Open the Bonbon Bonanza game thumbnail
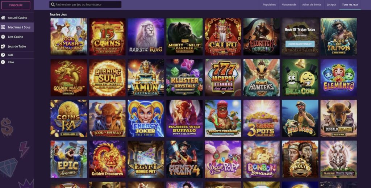371x188 pixels. click(x=262, y=159)
